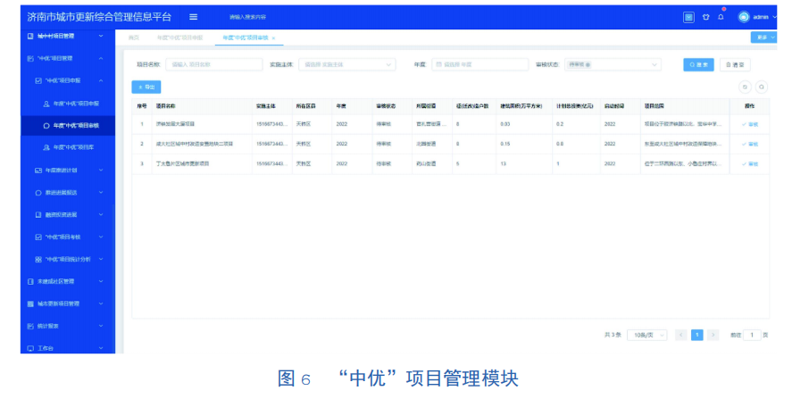
Task: Click the square icon left of the t-shirt
Action: pos(688,17)
